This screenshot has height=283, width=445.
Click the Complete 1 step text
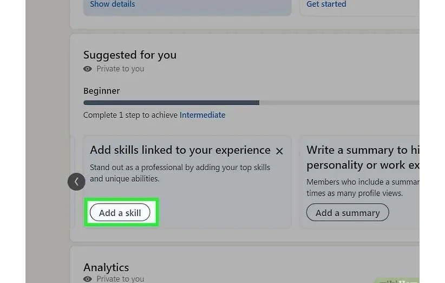point(130,115)
